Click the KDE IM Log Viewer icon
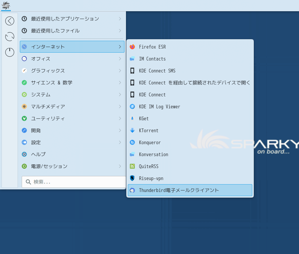 (x=132, y=106)
